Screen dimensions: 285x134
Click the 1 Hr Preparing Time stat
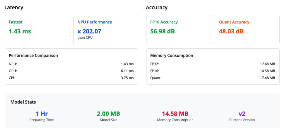coord(42,113)
